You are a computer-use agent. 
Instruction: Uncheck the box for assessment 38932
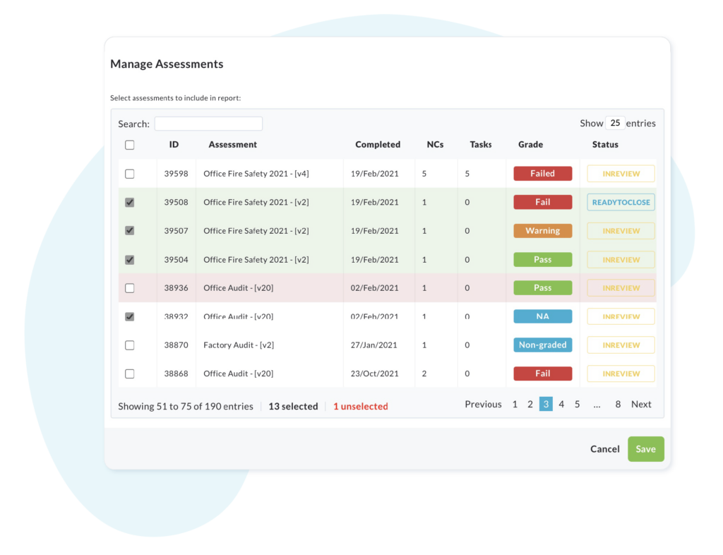tap(130, 316)
